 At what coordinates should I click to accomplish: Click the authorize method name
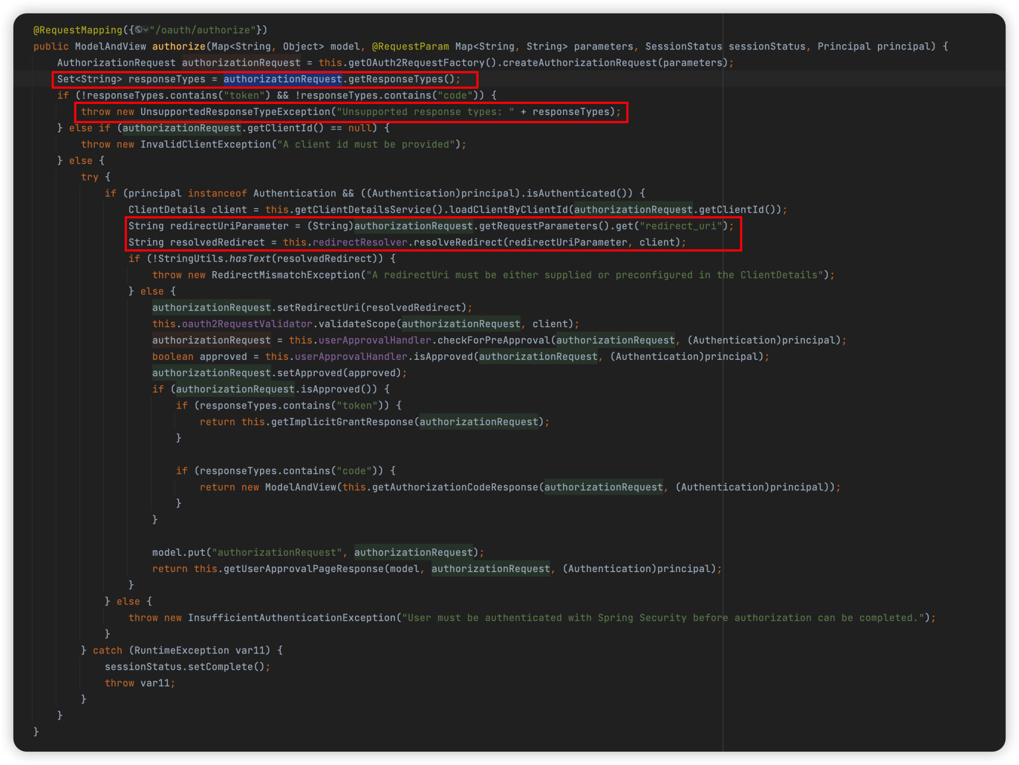[x=178, y=46]
